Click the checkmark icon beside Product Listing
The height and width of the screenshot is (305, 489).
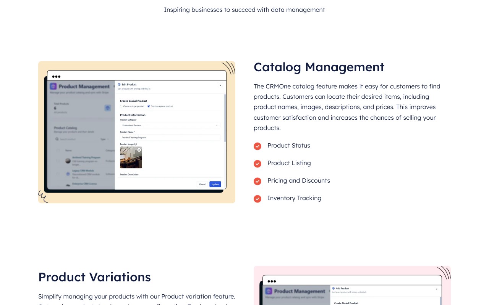[x=257, y=164]
